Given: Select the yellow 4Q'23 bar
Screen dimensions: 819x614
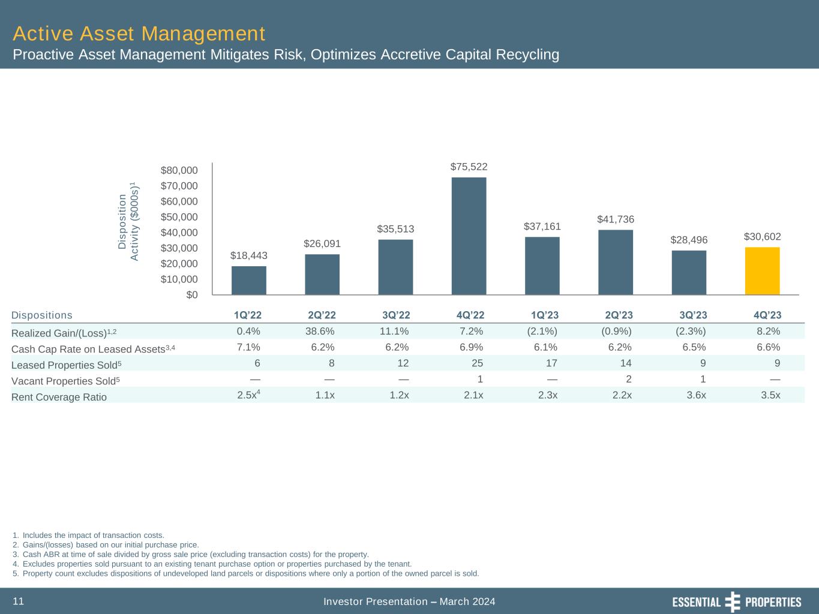Looking at the screenshot, I should (762, 270).
